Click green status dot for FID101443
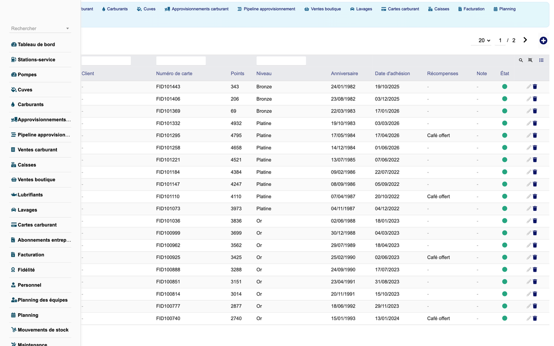 coord(505,87)
